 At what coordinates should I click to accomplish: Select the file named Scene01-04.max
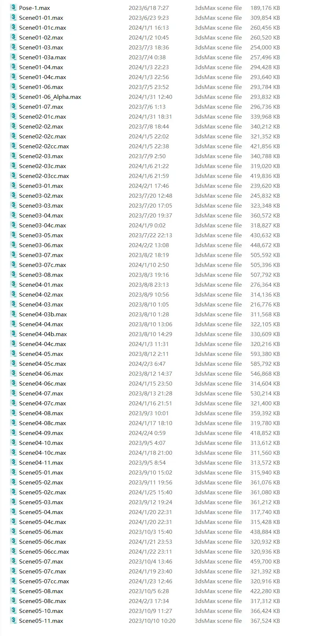[41, 67]
